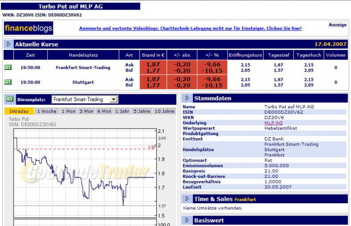Click the arrow icon beside Aktuelle Kurse
Image resolution: width=351 pixels, height=226 pixels.
tap(9, 44)
